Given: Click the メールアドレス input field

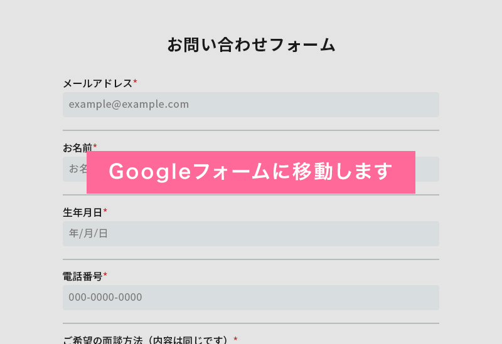Looking at the screenshot, I should (251, 105).
